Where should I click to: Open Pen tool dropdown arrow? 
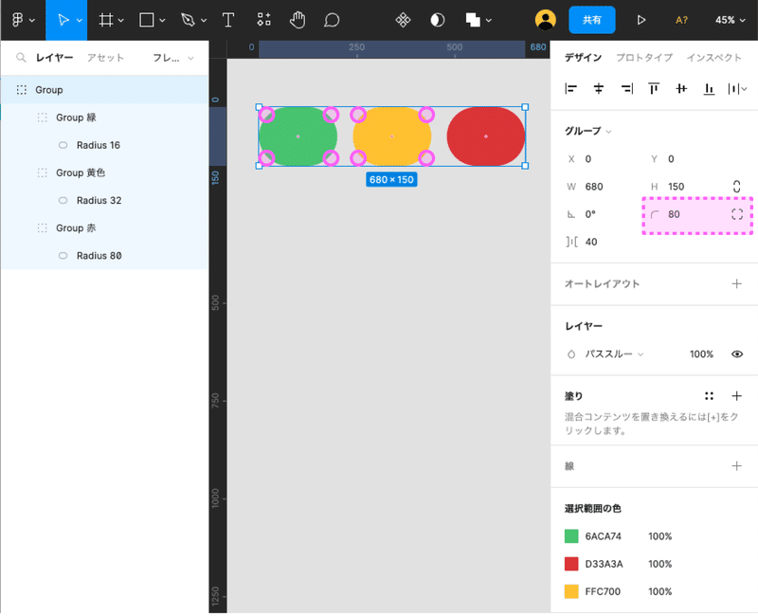[x=204, y=20]
